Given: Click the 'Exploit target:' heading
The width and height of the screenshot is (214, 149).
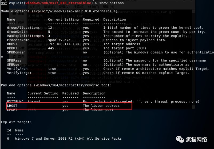Looking at the screenshot, I should (16, 122).
